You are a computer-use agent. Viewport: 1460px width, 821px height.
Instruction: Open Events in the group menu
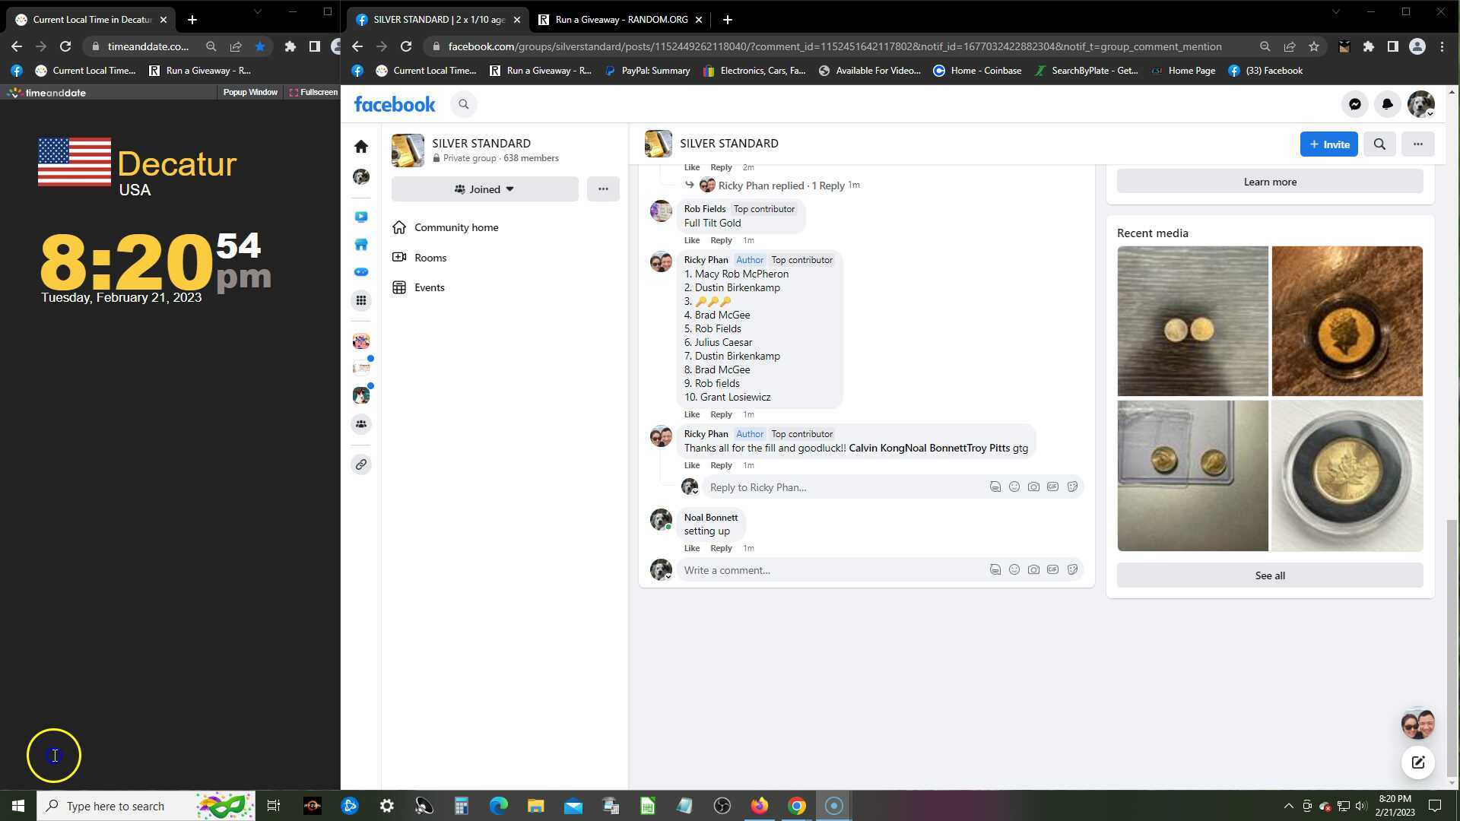[x=429, y=287]
